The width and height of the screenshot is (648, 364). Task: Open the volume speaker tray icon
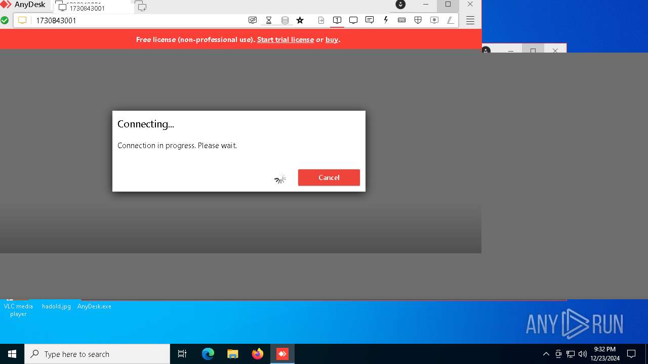point(583,354)
